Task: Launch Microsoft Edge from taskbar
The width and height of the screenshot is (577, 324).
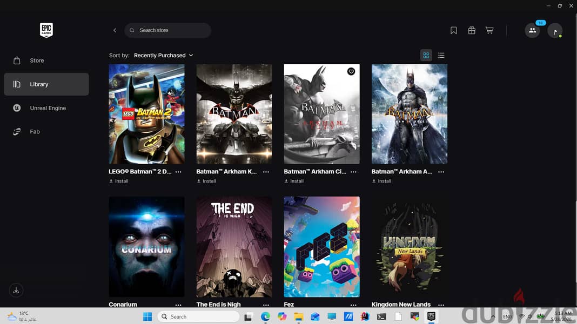Action: point(265,316)
